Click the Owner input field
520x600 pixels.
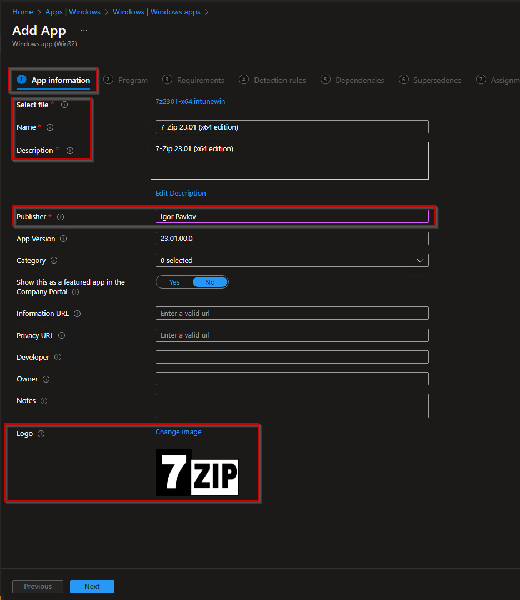pyautogui.click(x=292, y=379)
